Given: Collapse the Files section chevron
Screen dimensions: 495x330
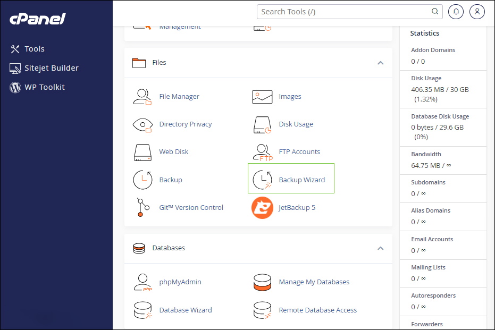Looking at the screenshot, I should tap(380, 63).
